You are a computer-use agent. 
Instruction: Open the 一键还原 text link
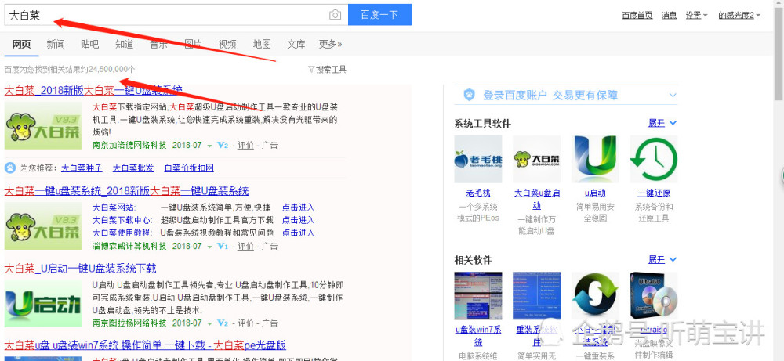(x=654, y=193)
